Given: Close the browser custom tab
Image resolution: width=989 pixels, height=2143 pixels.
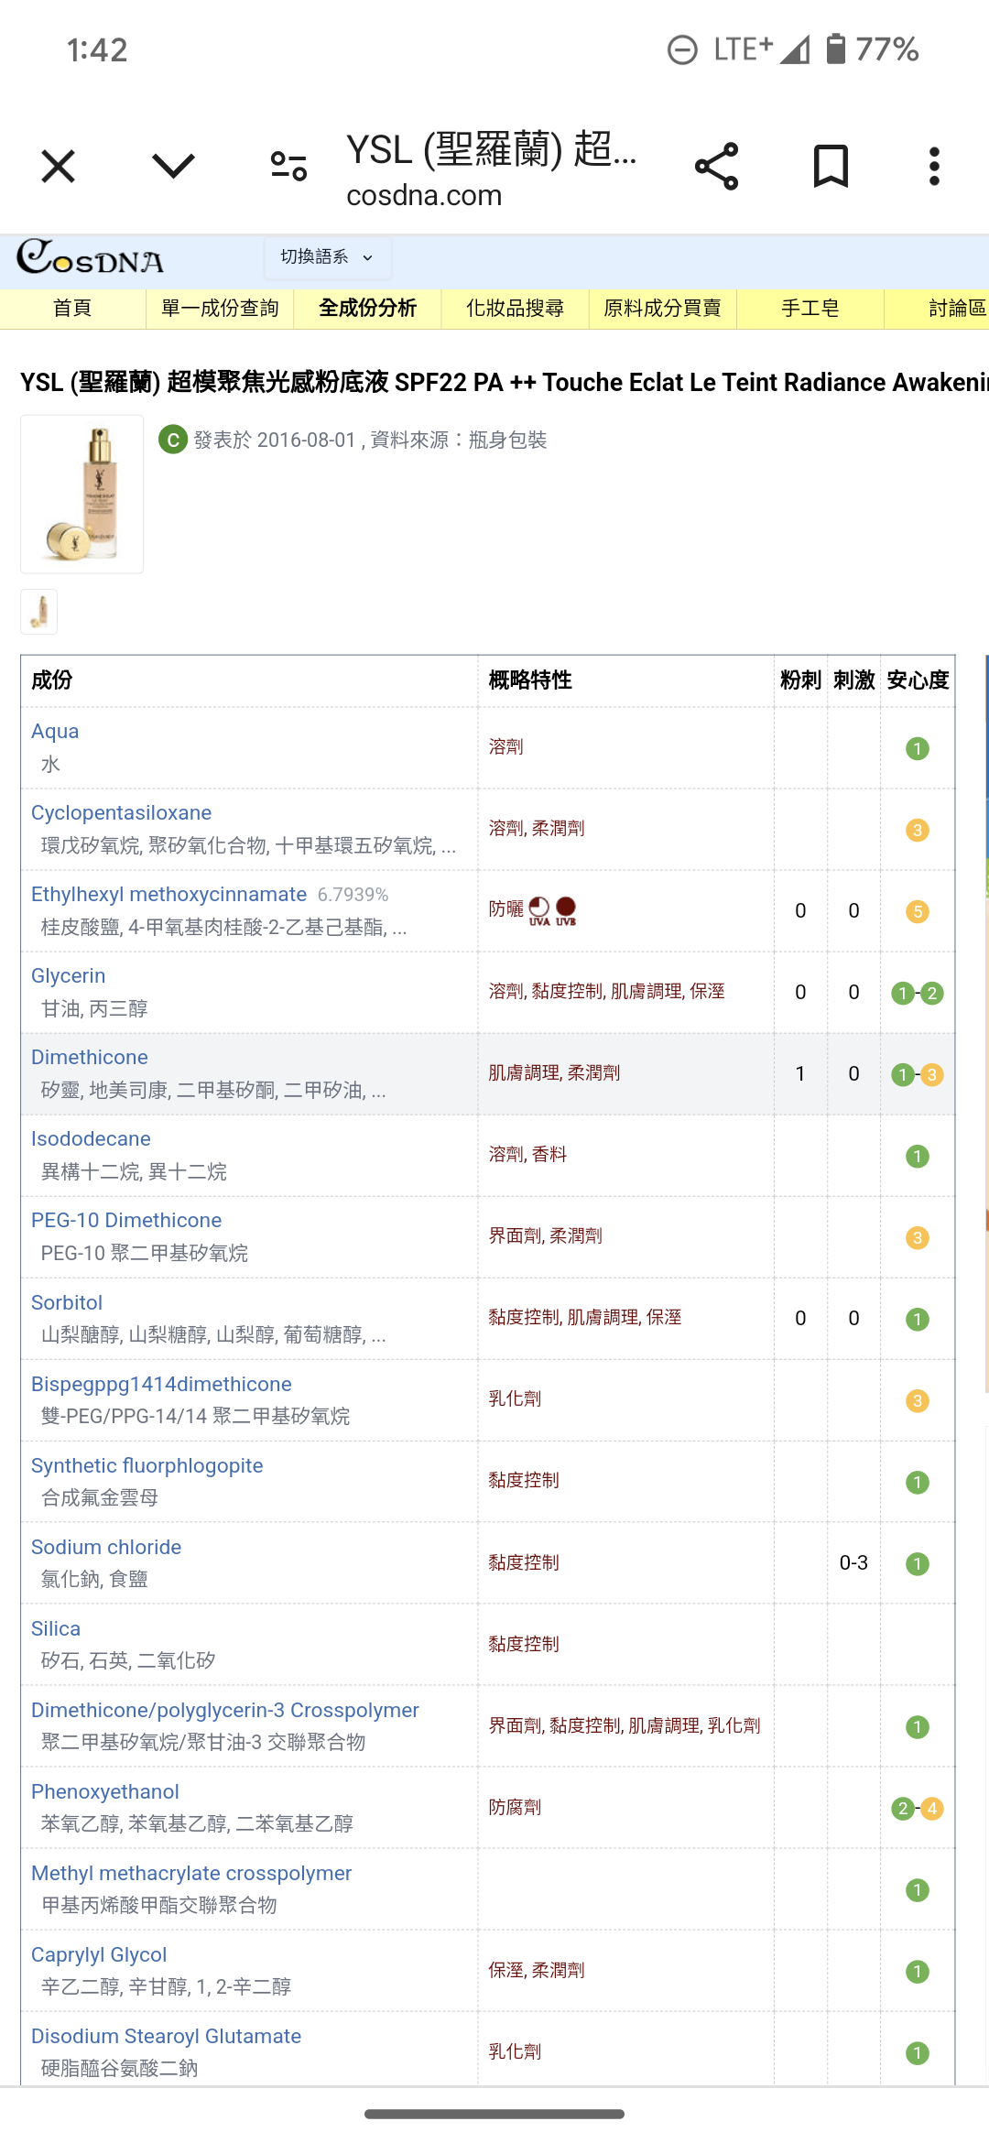Looking at the screenshot, I should click(58, 167).
